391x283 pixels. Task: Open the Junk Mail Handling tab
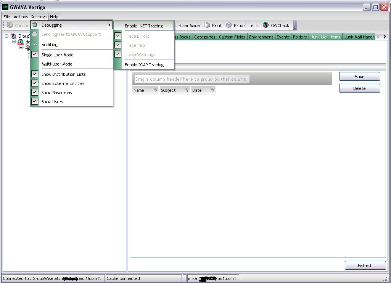coord(359,37)
